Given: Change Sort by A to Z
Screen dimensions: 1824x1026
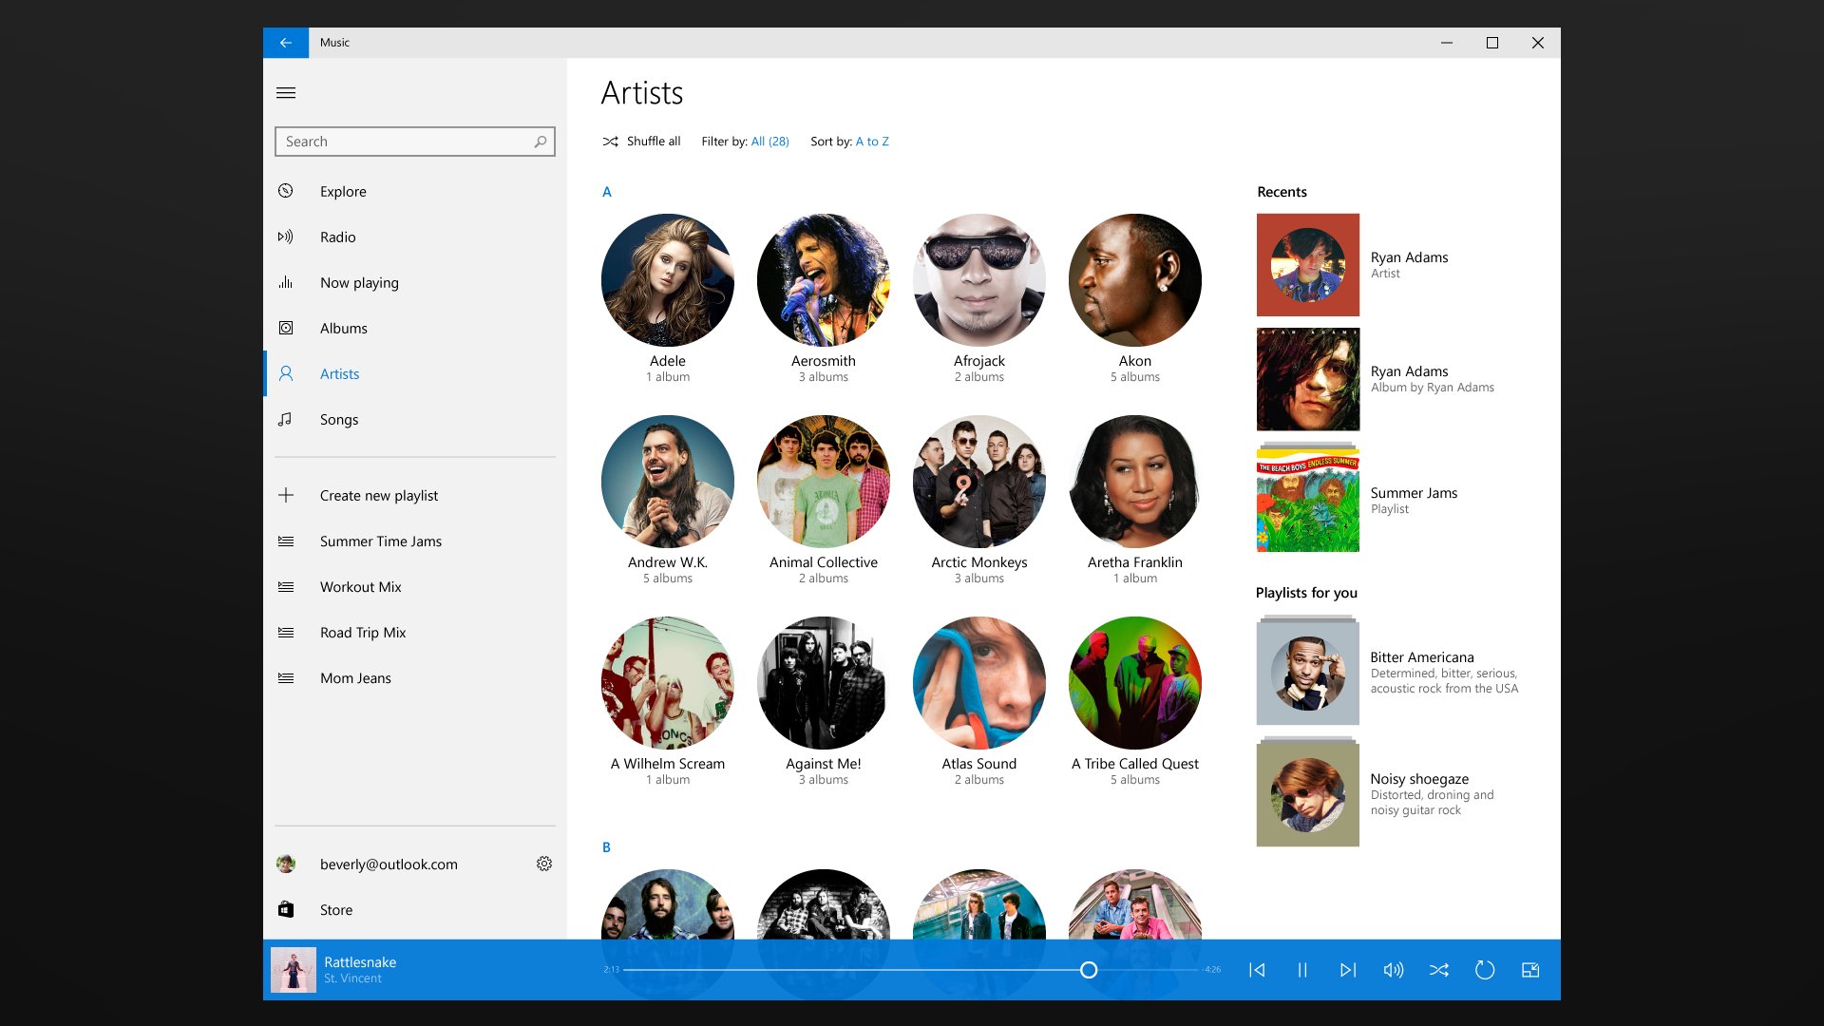Looking at the screenshot, I should click(872, 141).
